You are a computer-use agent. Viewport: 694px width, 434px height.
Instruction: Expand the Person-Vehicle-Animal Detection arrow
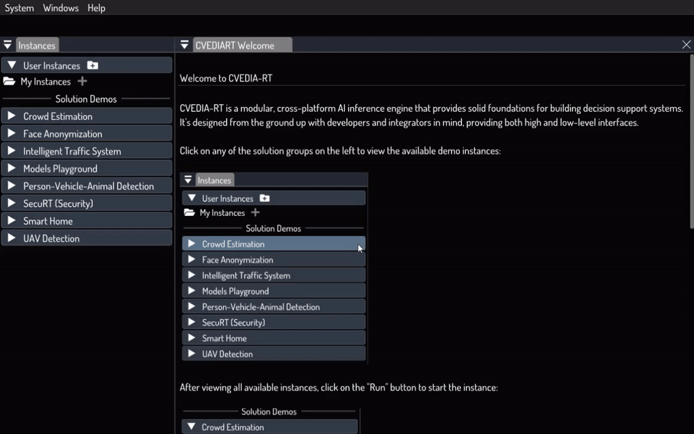[12, 185]
